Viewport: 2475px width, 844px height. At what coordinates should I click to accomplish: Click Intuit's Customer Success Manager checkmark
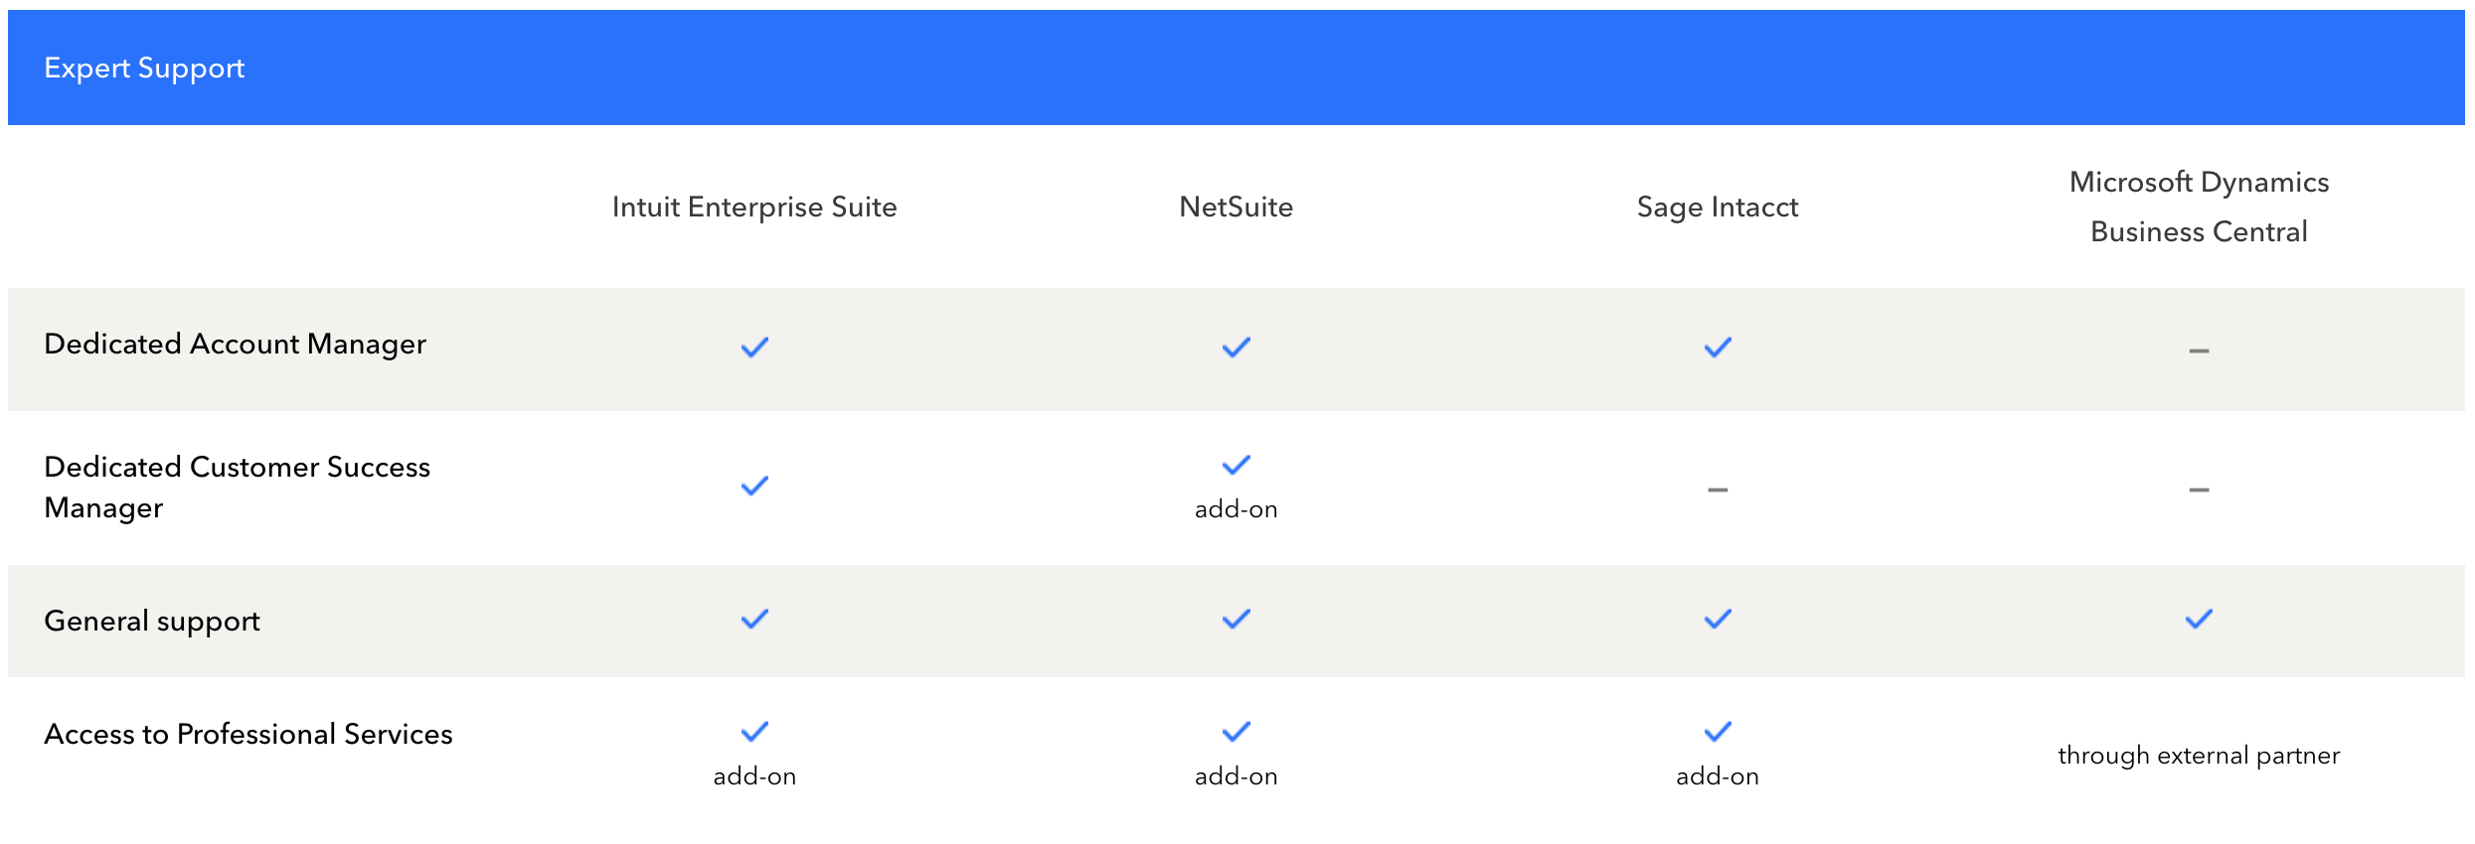tap(754, 486)
